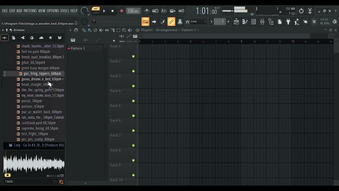Toggle the Playlist snap magnet
339x191 pixels.
(x=76, y=30)
